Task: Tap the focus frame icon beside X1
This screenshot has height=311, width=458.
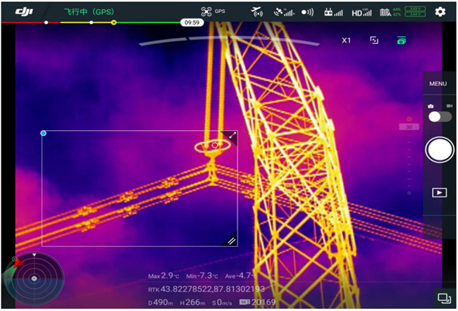Action: pyautogui.click(x=374, y=41)
